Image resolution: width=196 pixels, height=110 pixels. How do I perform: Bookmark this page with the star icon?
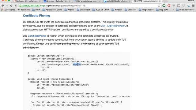pyautogui.click(x=159, y=5)
